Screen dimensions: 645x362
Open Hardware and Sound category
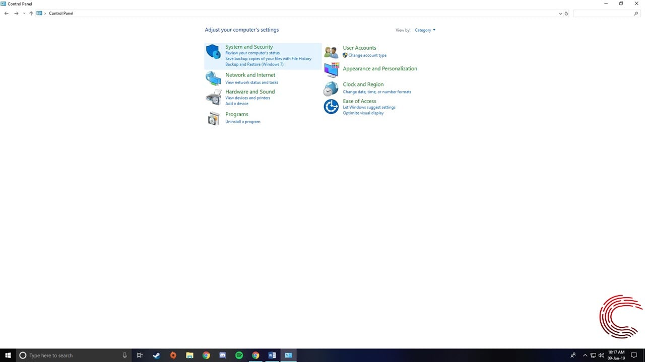point(250,92)
